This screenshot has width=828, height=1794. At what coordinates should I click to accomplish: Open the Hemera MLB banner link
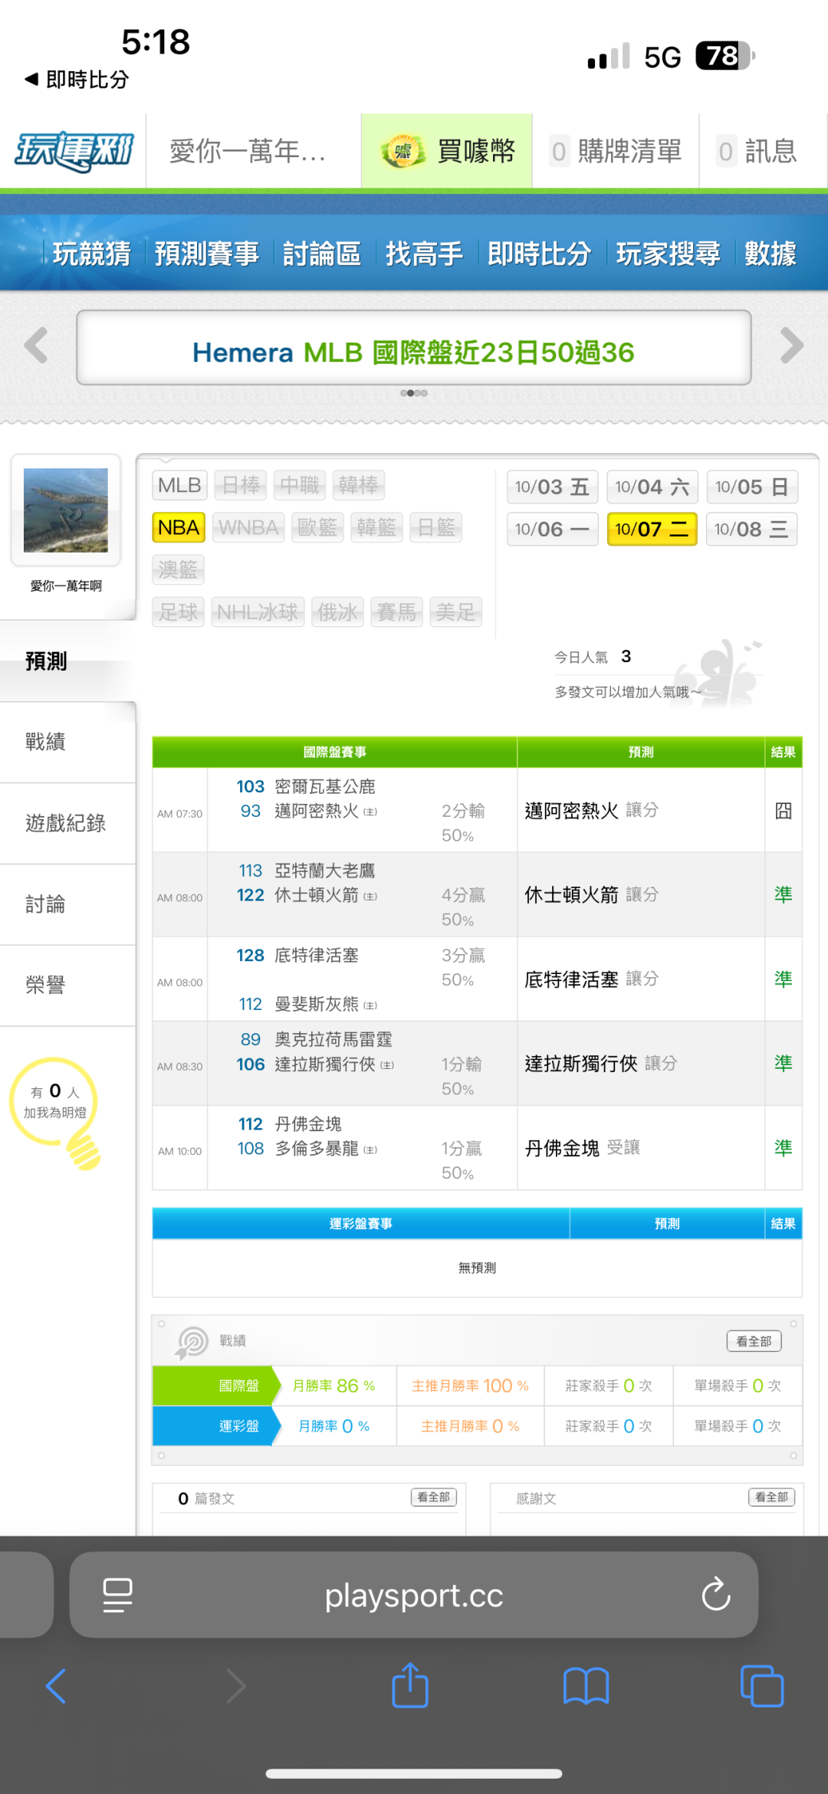click(x=413, y=353)
